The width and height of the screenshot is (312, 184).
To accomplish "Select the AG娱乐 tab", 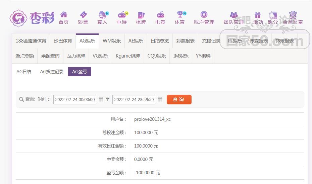I will tap(87, 41).
